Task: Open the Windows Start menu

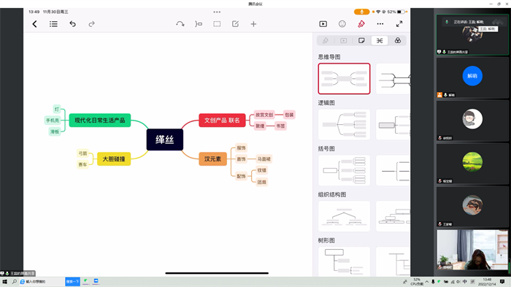Action: click(x=4, y=281)
